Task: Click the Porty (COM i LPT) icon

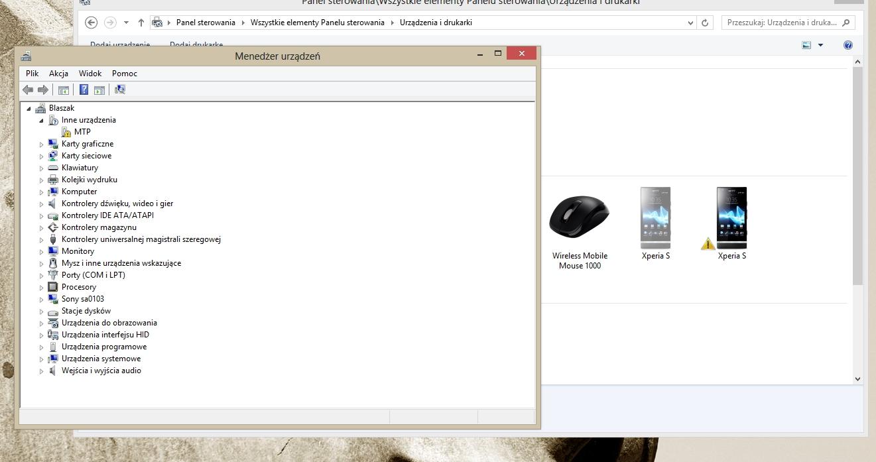Action: (53, 275)
